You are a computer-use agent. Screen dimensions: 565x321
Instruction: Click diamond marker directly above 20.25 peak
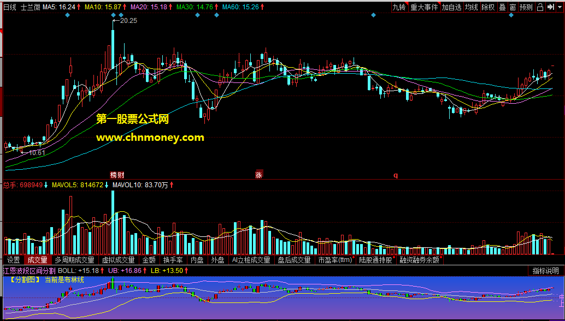coord(113,15)
